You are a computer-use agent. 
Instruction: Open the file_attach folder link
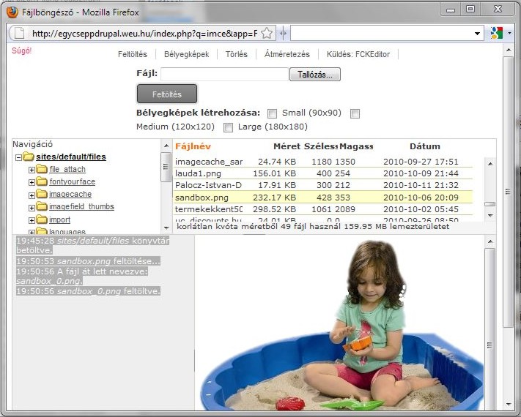pyautogui.click(x=67, y=169)
